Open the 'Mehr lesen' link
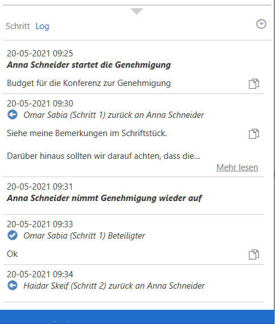Image resolution: width=275 pixels, height=324 pixels. point(237,167)
